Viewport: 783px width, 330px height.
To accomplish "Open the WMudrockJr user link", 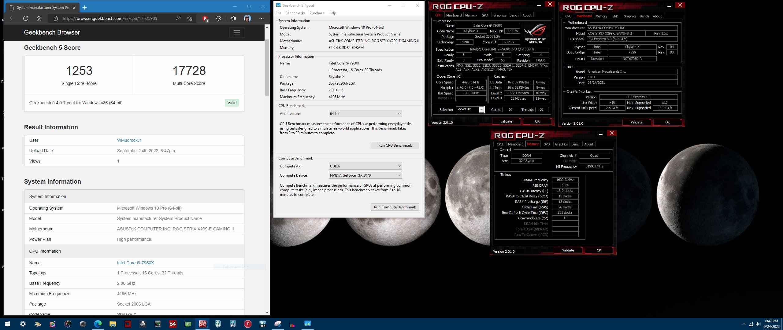I will 129,140.
